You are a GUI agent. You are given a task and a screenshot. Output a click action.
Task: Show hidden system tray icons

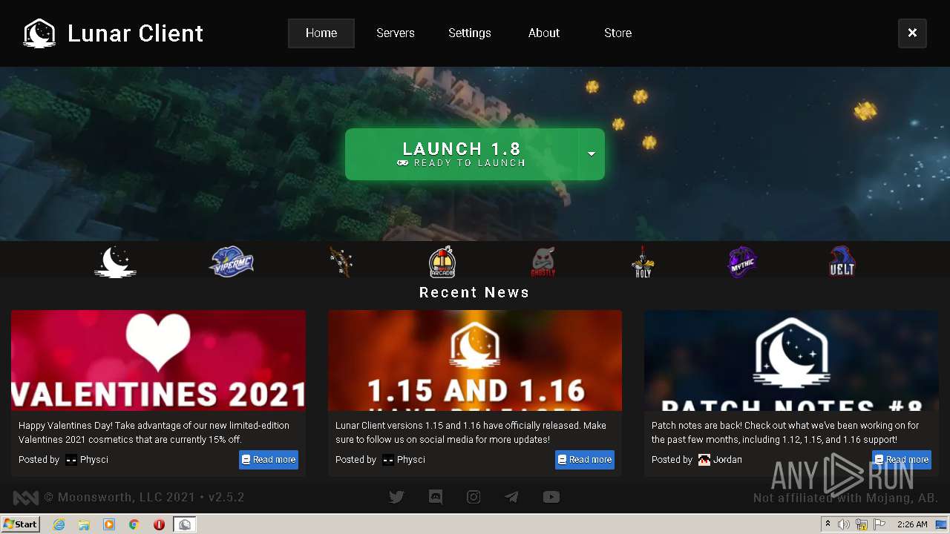pyautogui.click(x=828, y=524)
